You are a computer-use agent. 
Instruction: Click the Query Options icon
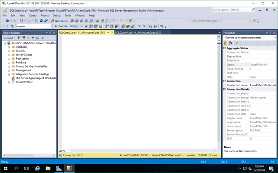pos(96,26)
